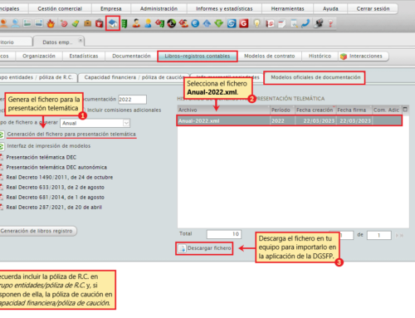Click the blue telephone toolbar icon

click(x=305, y=23)
